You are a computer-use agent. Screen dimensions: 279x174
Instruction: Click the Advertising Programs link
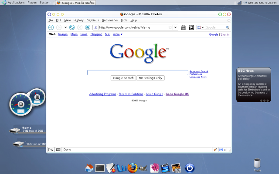[103, 94]
